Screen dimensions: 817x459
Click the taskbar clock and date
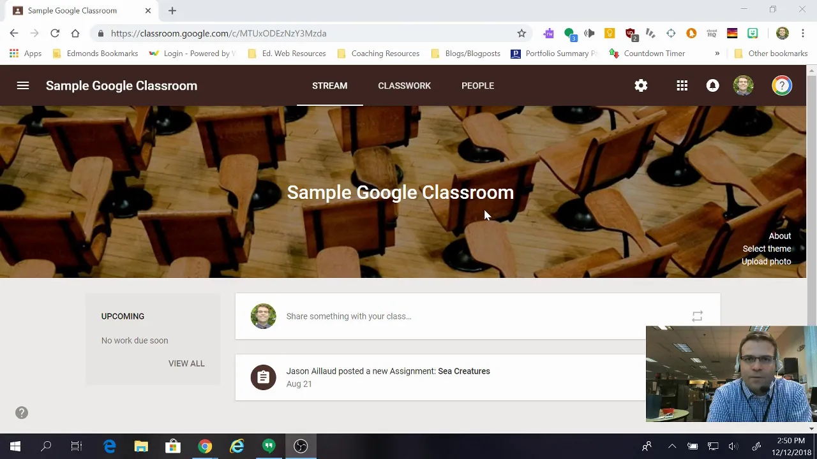pyautogui.click(x=791, y=446)
